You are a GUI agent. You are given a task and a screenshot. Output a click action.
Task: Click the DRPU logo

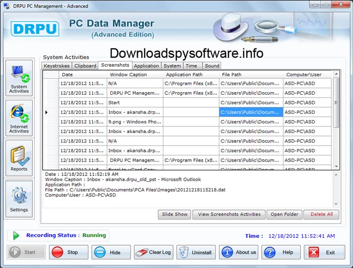(x=35, y=29)
